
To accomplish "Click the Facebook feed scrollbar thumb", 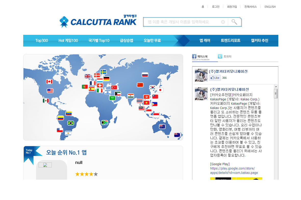I will click(276, 94).
